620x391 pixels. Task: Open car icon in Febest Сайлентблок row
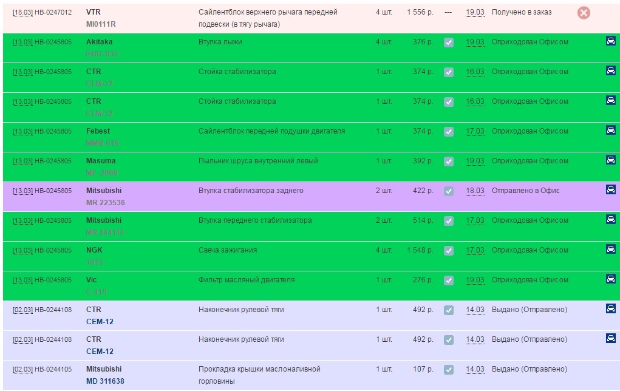[x=610, y=130]
